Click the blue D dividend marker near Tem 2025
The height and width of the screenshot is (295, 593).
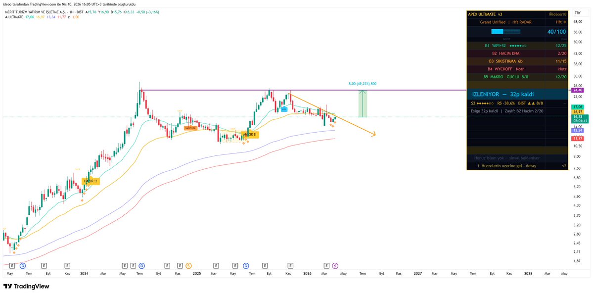tap(246, 265)
